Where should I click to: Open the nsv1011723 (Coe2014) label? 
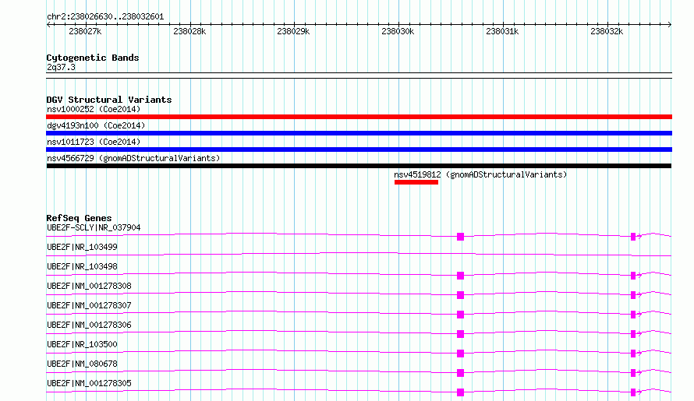(94, 142)
